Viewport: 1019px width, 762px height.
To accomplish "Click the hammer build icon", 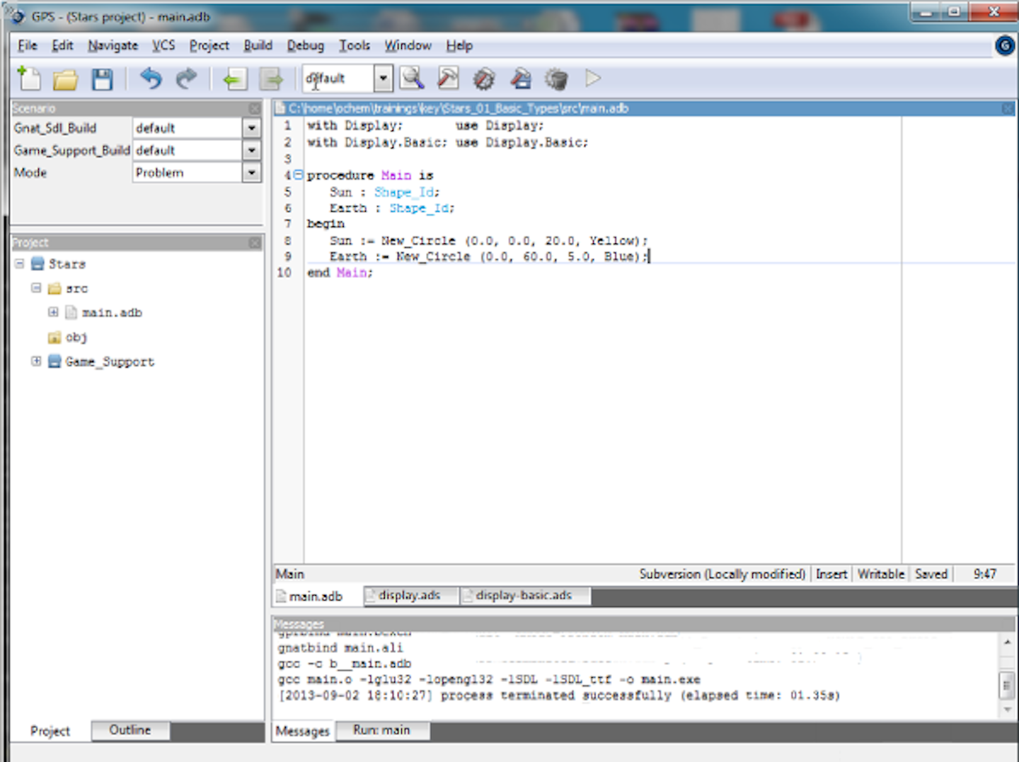I will [448, 79].
